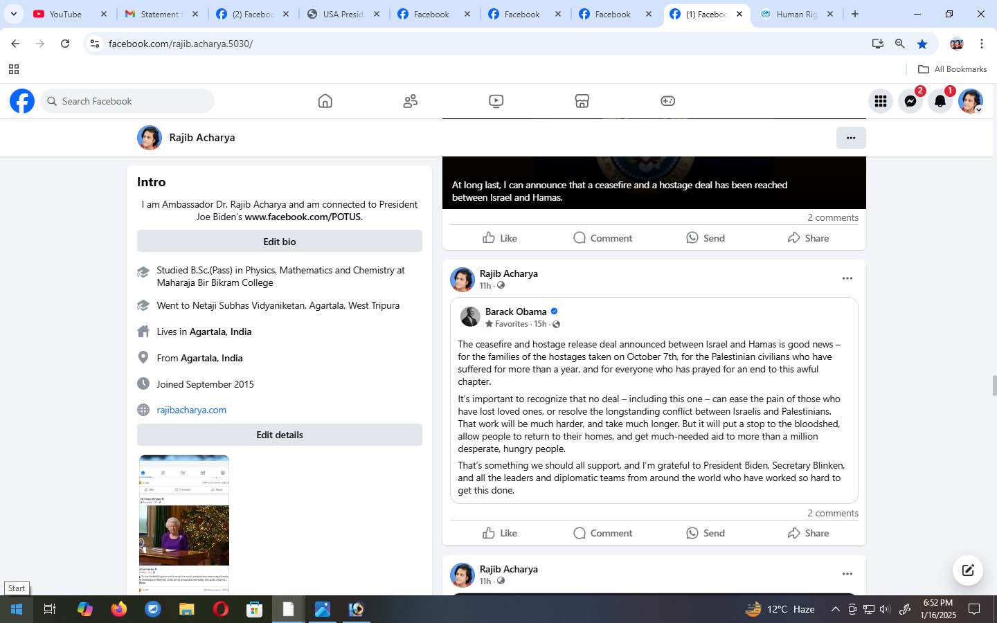This screenshot has height=623, width=997.
Task: Click the Facebook logo icon
Action: click(22, 101)
